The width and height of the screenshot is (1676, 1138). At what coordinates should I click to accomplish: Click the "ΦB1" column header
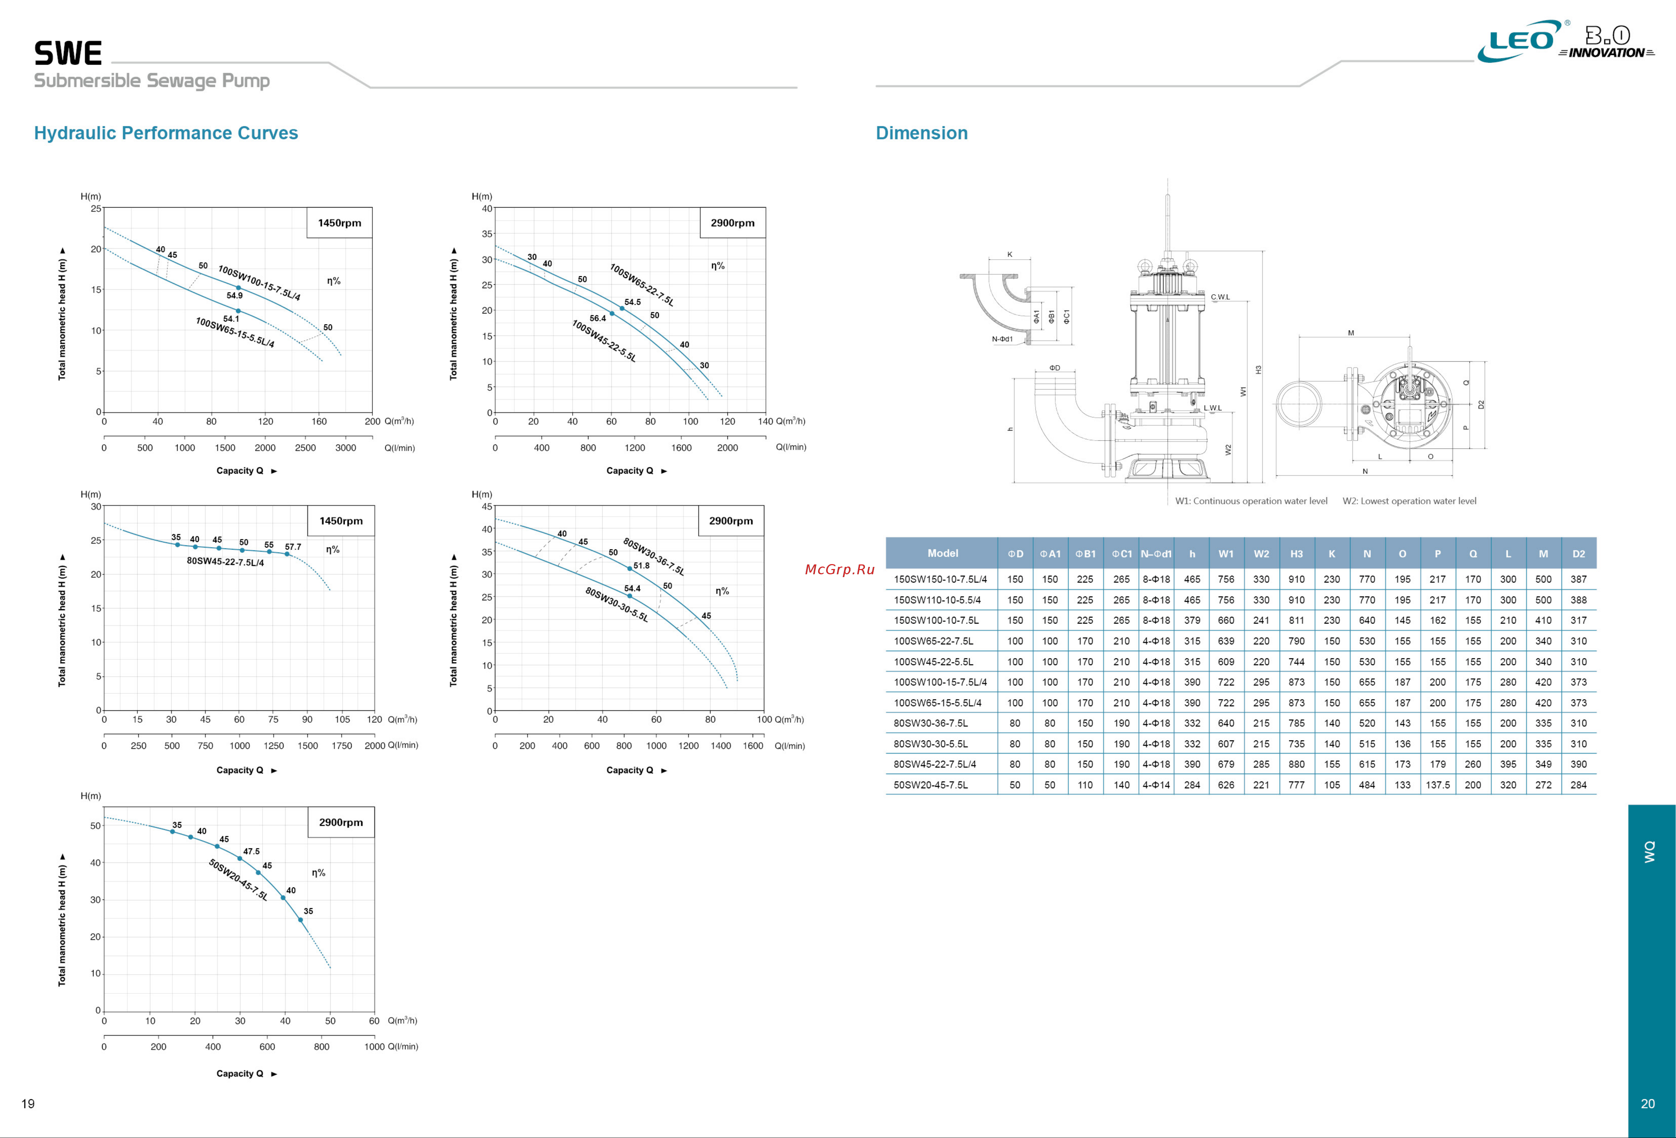tap(1085, 554)
